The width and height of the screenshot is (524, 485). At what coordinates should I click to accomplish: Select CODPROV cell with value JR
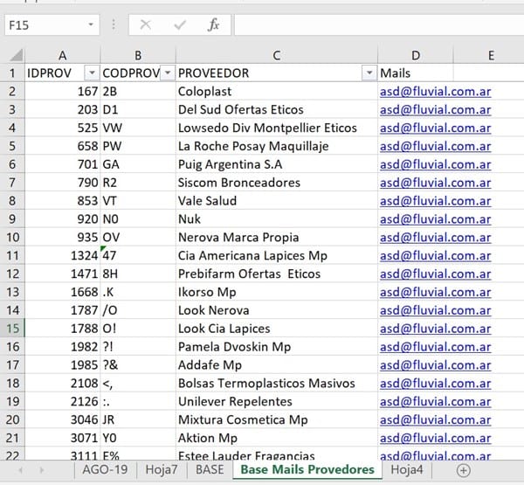point(138,419)
